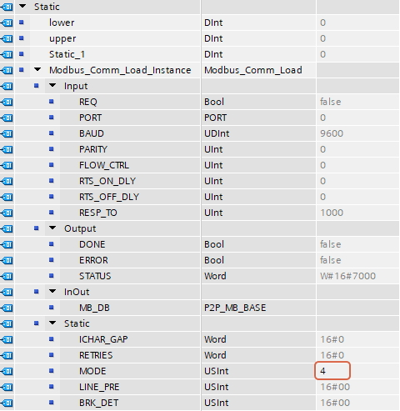The image size is (400, 411).
Task: Click the tag icon beside REQ row
Action: pyautogui.click(x=7, y=102)
